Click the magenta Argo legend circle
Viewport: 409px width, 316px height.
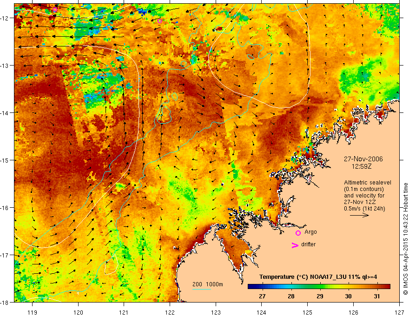point(298,233)
